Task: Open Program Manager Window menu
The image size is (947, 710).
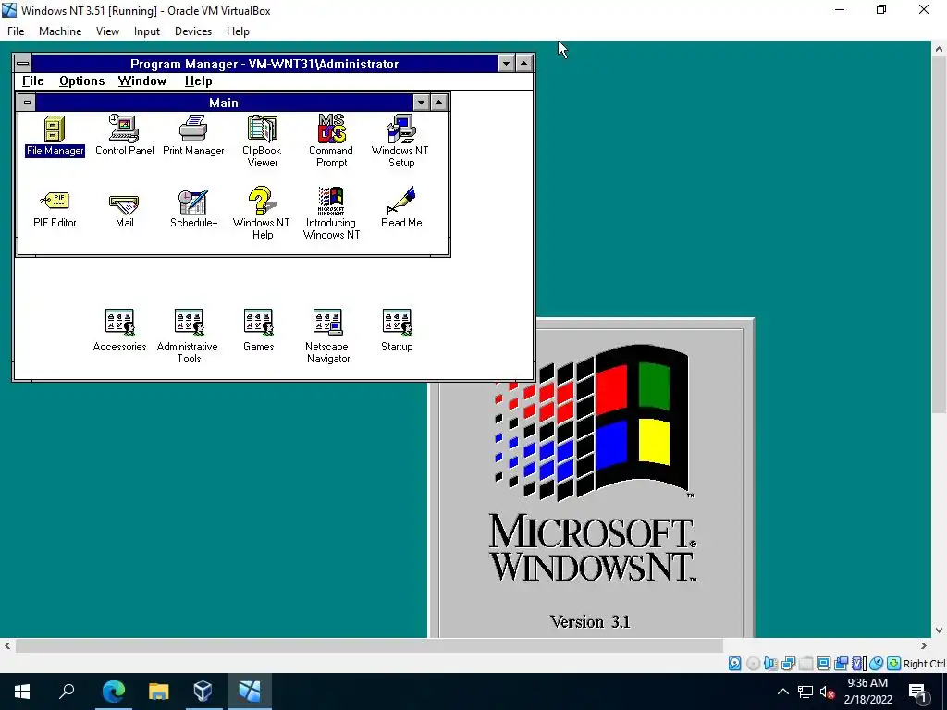Action: coord(141,81)
